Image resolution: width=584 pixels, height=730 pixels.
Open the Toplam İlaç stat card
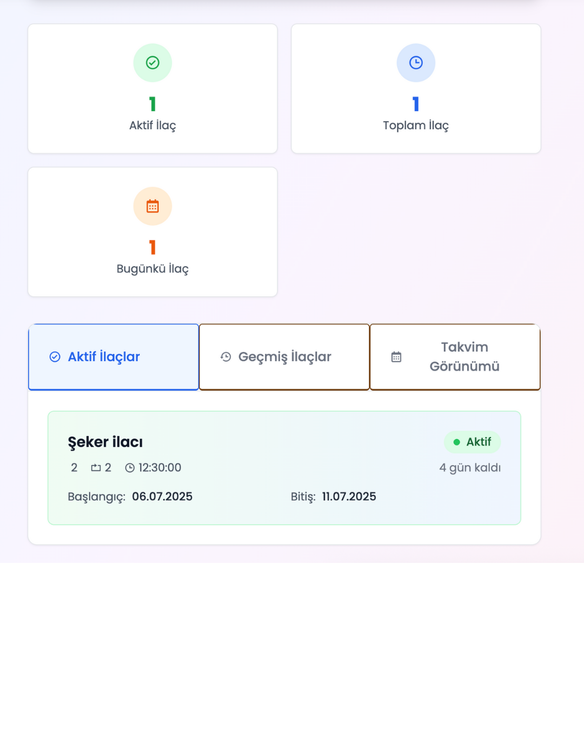416,89
